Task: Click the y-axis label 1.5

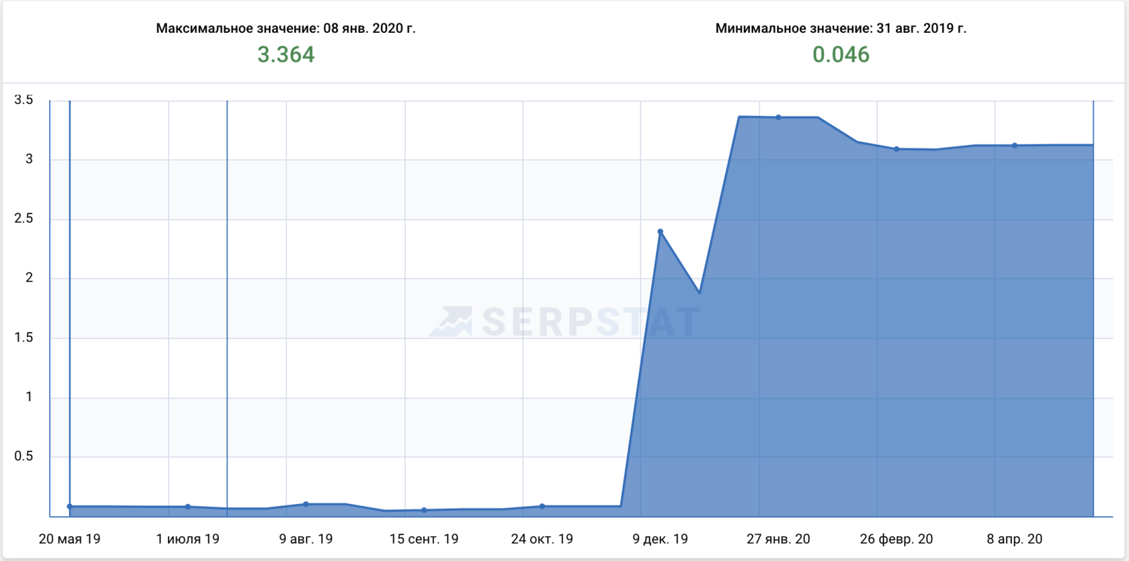Action: click(x=24, y=338)
